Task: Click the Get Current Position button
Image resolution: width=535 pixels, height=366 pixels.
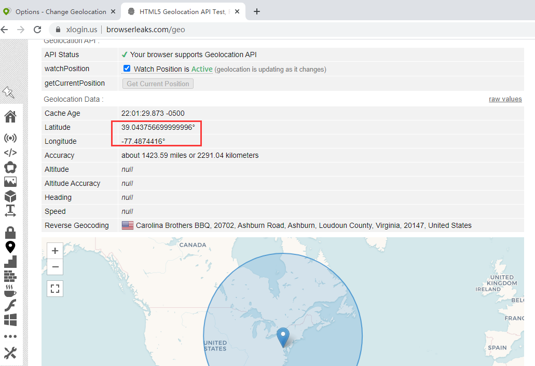Action: pyautogui.click(x=158, y=84)
